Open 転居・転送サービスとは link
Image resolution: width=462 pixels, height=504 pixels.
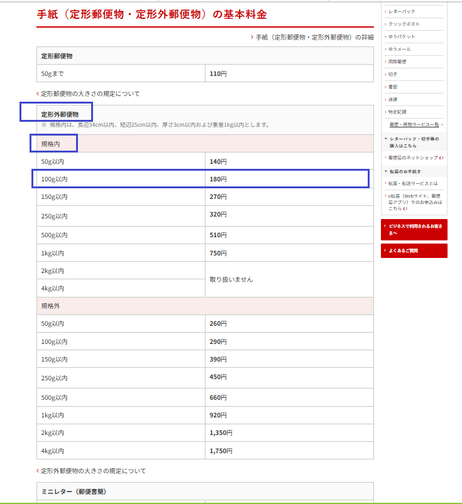click(413, 183)
